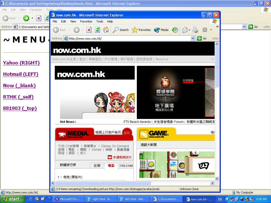The height and width of the screenshot is (203, 271).
Task: Launch Internet Explorer from Quick Launch
Action: [31, 199]
